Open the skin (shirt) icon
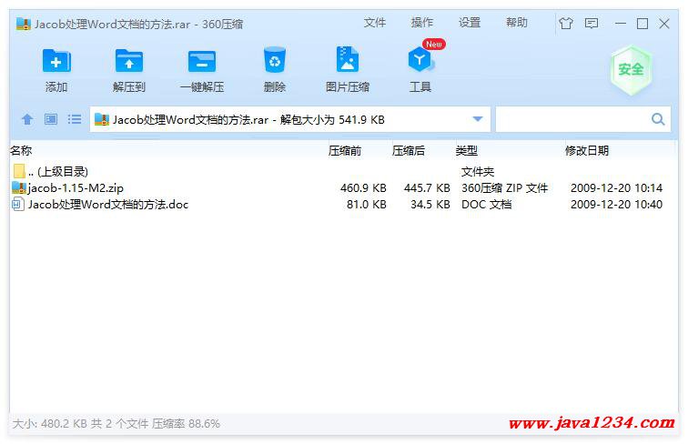Viewport: 688px width, 444px height. [566, 24]
